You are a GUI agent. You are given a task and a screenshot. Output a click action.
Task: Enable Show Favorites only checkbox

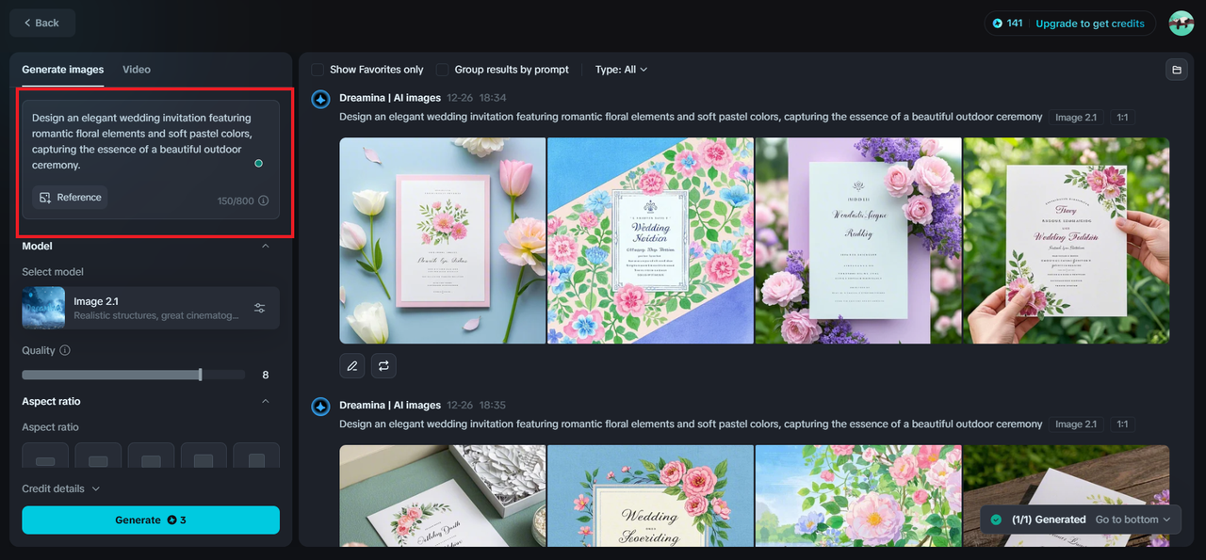(318, 70)
